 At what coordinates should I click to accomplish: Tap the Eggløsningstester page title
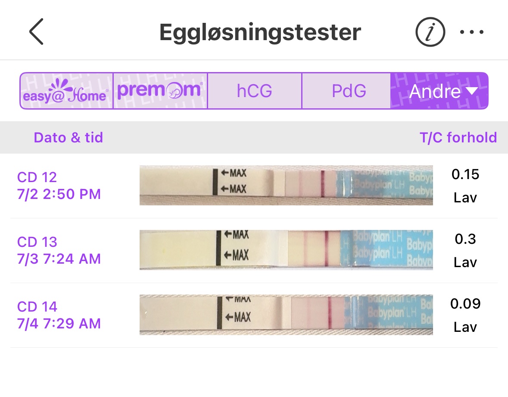click(x=260, y=32)
